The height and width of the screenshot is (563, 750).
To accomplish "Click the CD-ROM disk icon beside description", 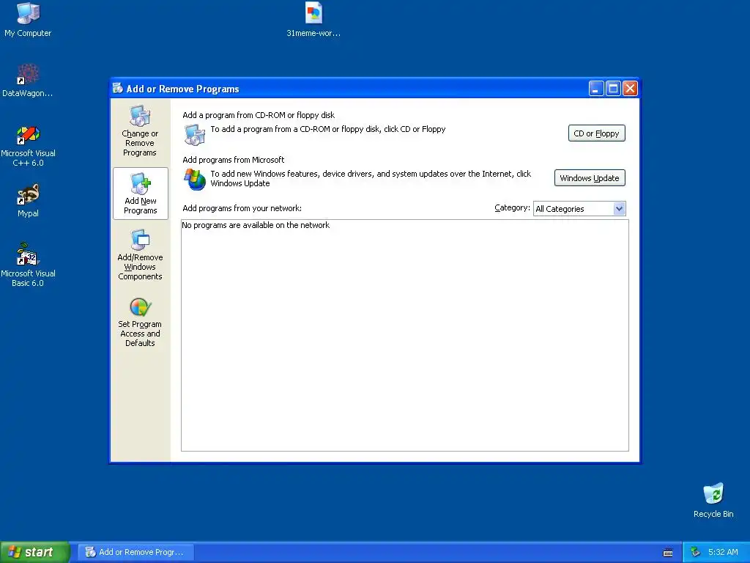I will coord(195,135).
